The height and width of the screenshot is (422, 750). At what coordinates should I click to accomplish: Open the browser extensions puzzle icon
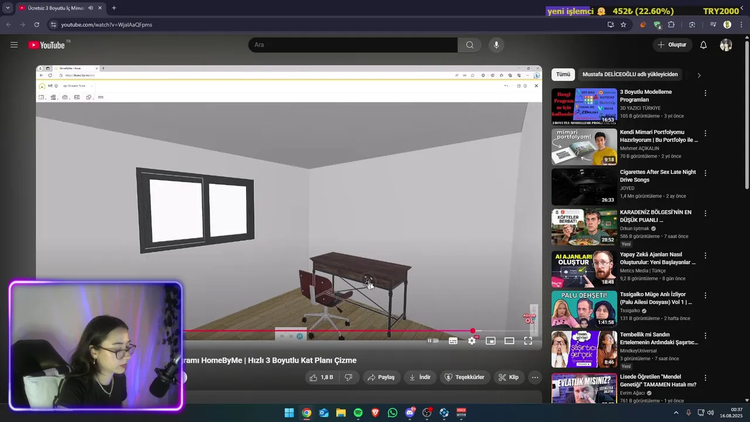(x=671, y=25)
